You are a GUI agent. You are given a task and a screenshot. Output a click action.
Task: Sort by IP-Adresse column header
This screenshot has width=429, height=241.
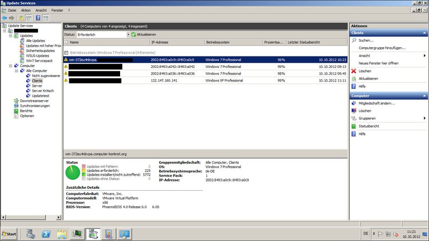(x=177, y=42)
